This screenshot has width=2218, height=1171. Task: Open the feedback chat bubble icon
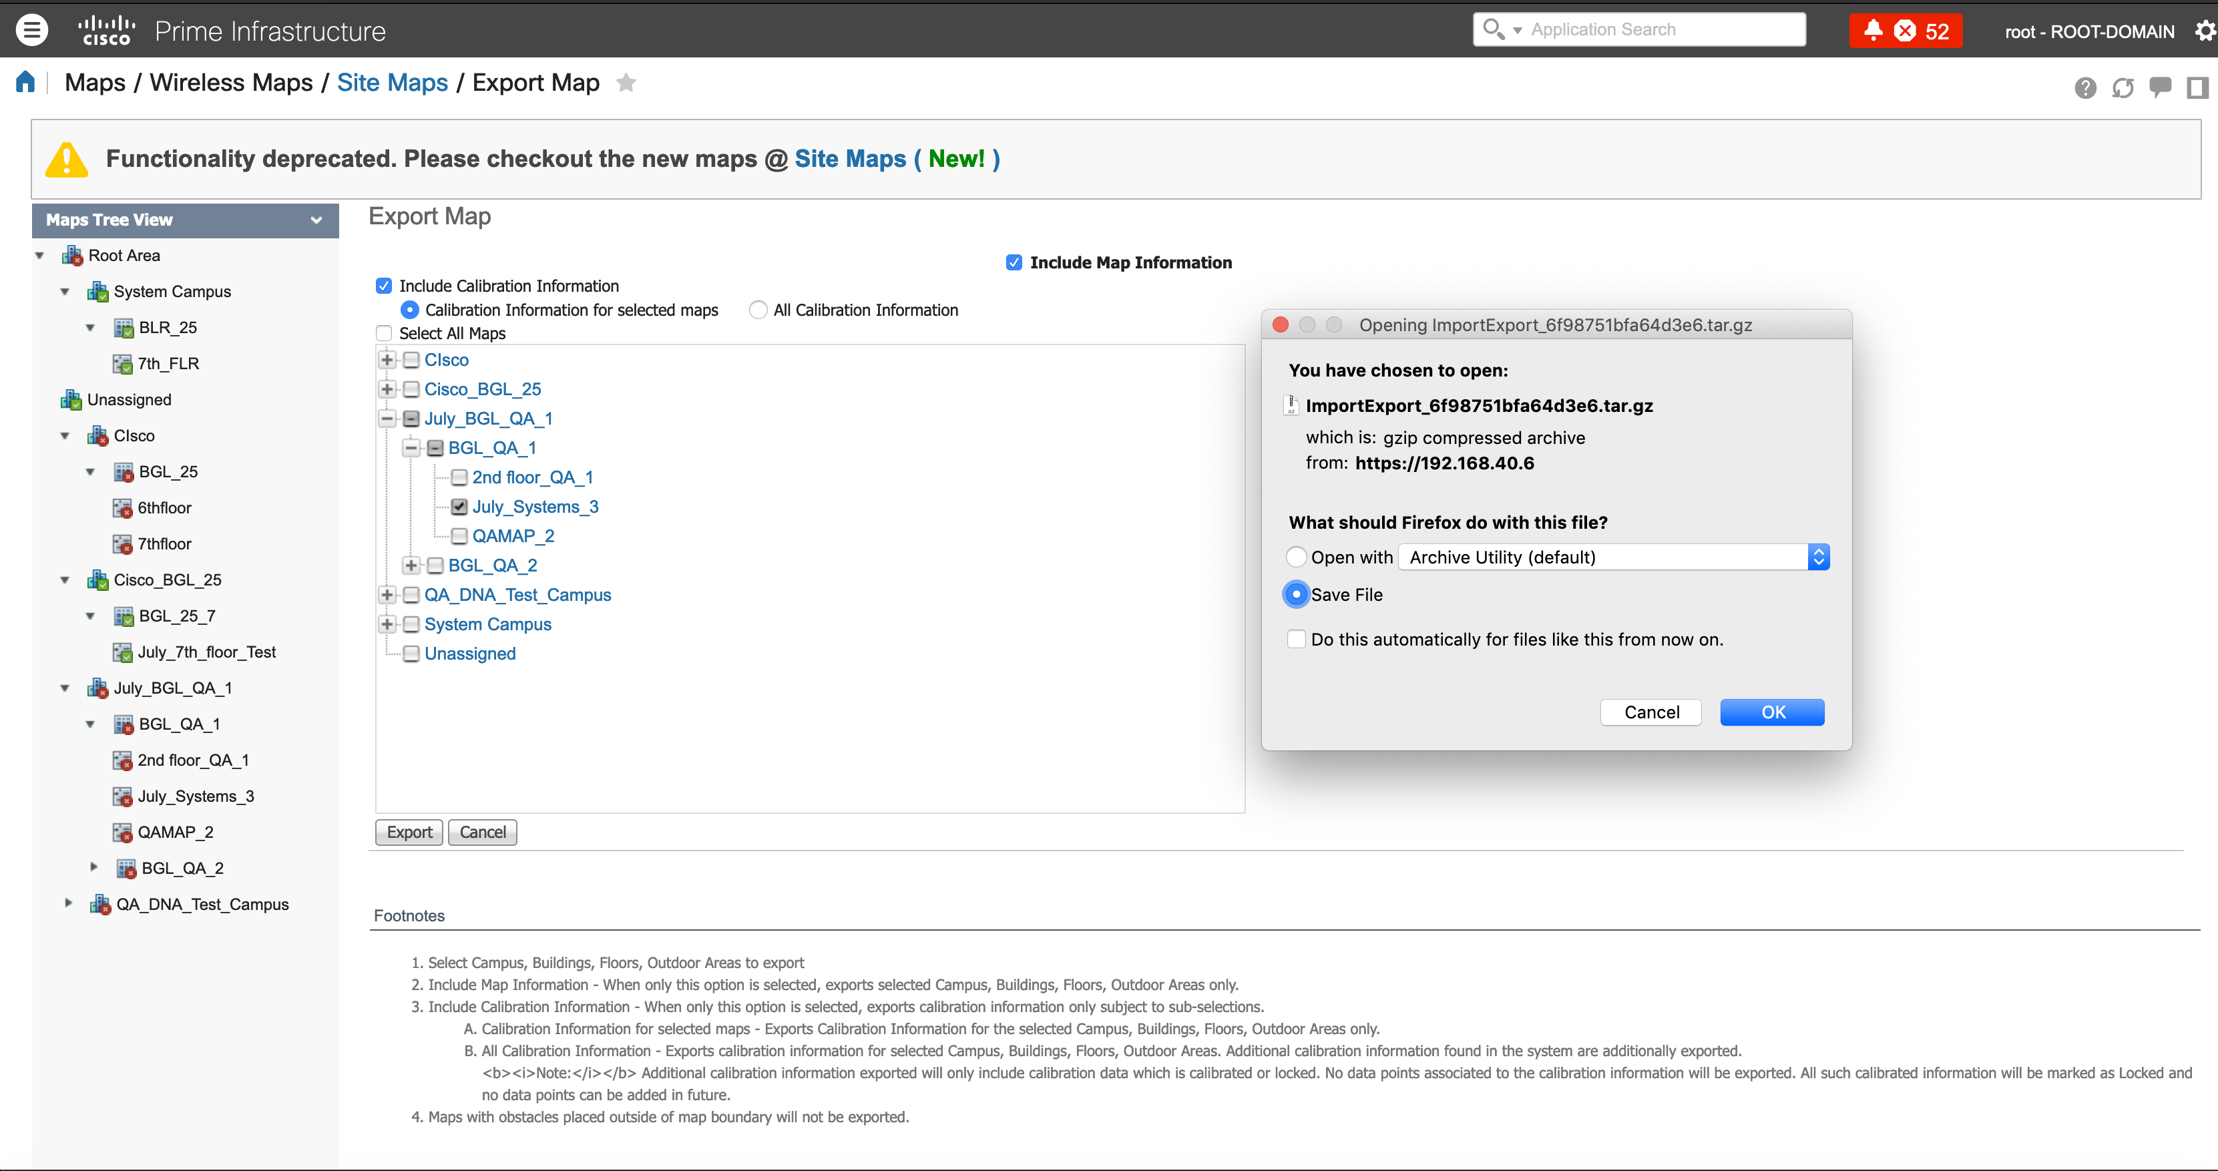tap(2159, 87)
